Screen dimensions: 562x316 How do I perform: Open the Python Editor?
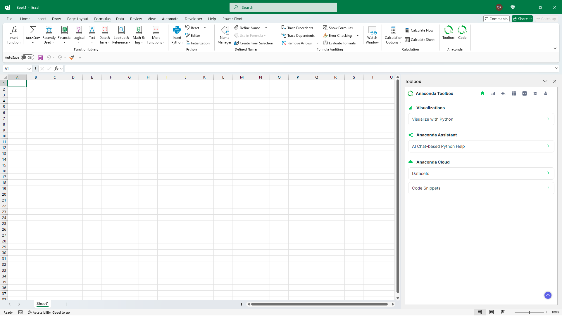tap(193, 36)
